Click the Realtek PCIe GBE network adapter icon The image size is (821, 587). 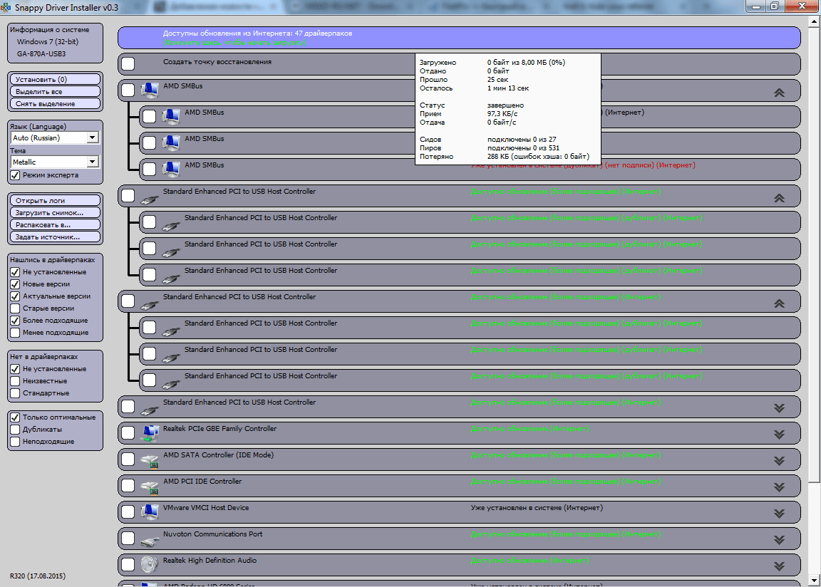[x=150, y=432]
